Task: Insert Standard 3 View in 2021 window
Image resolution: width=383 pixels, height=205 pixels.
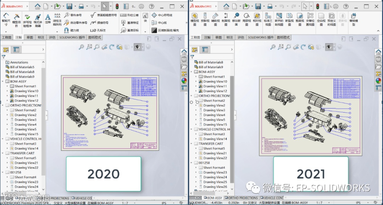Action: 268,19
